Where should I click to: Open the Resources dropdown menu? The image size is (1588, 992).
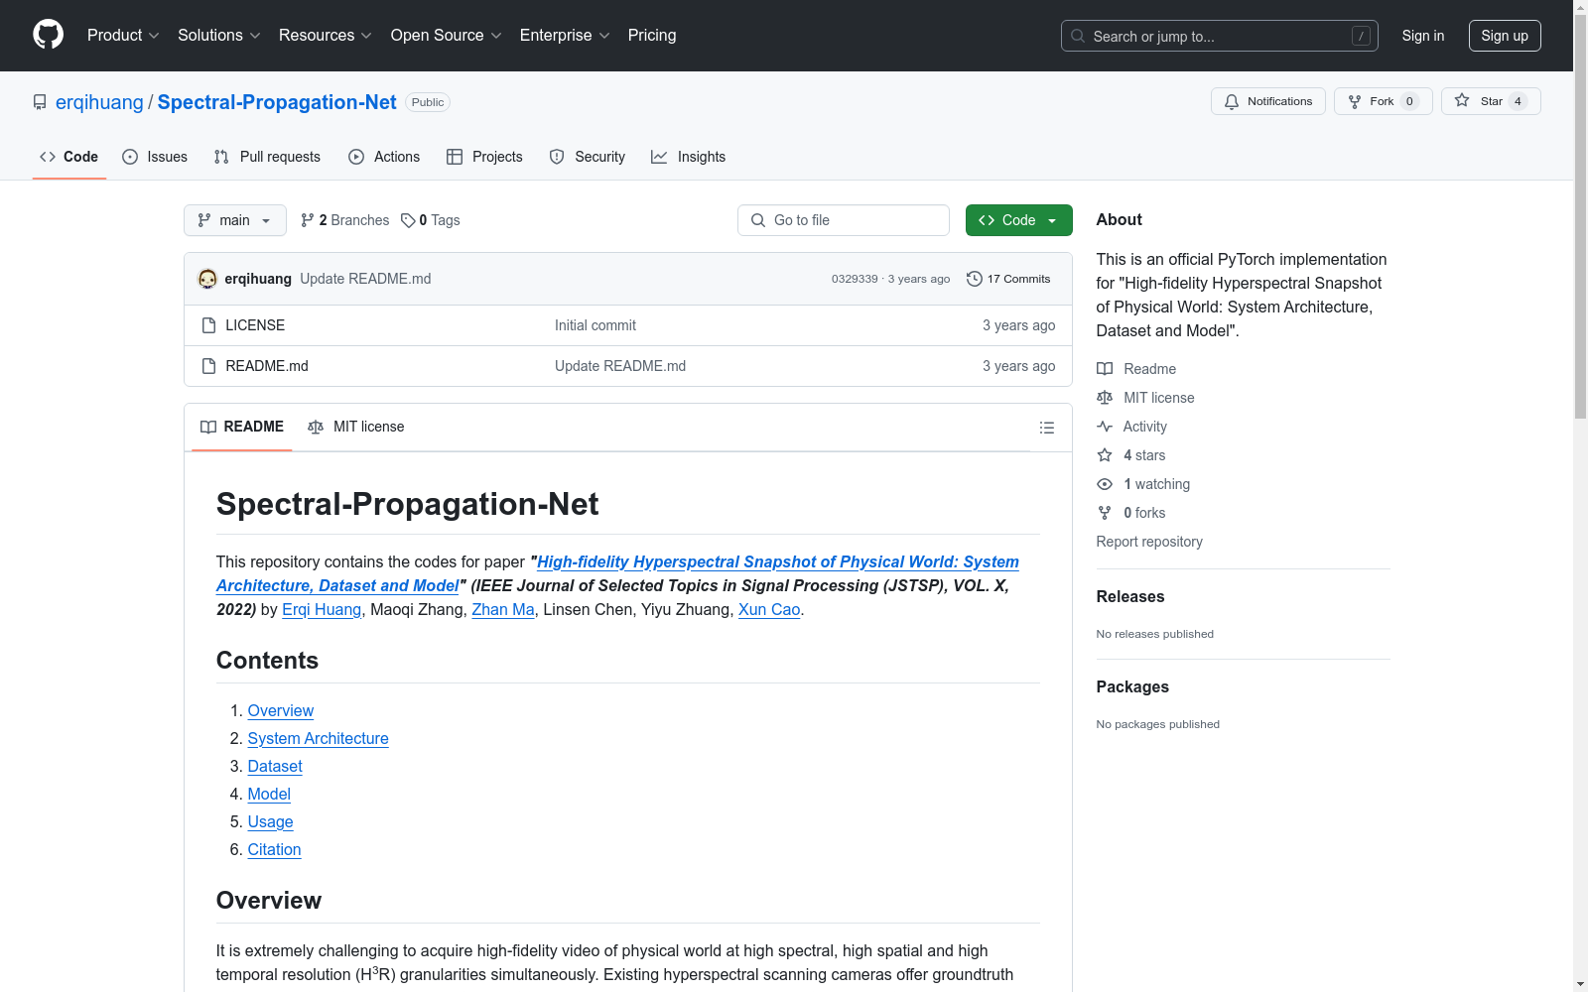click(326, 35)
